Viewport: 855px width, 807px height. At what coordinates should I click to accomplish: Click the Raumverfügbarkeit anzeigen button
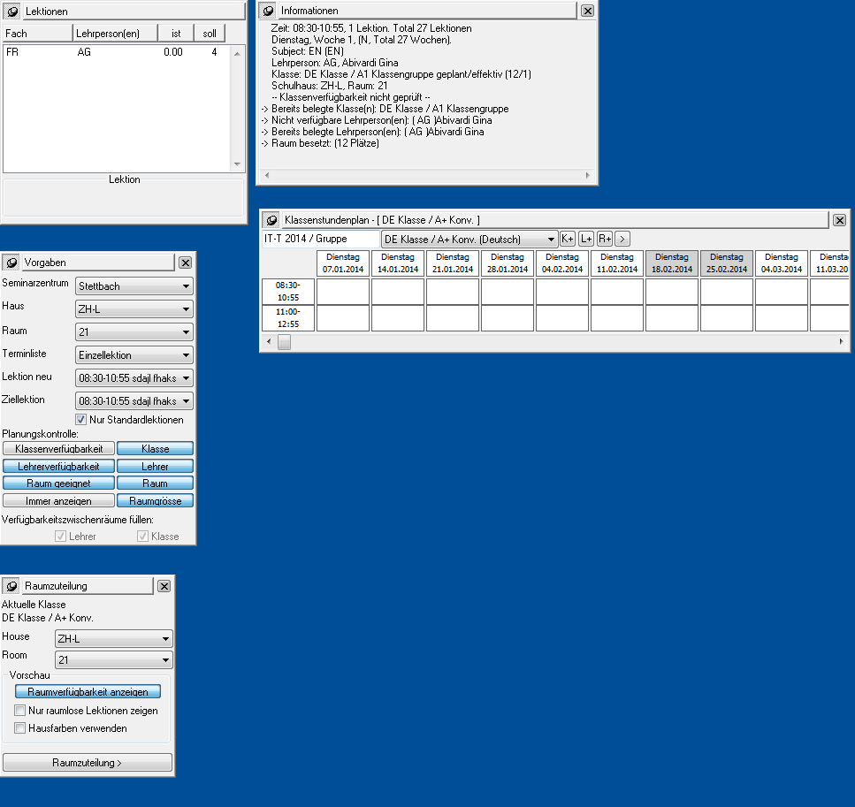point(88,692)
